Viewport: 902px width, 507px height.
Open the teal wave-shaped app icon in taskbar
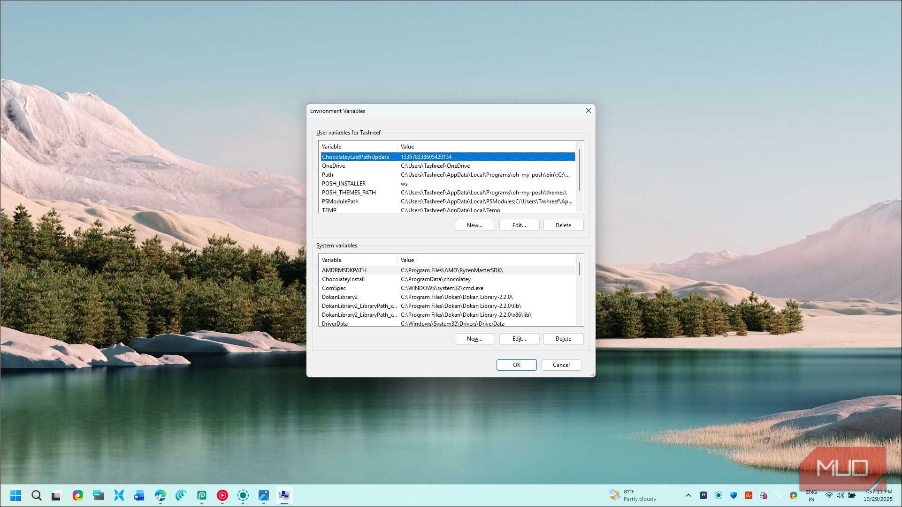[x=181, y=495]
